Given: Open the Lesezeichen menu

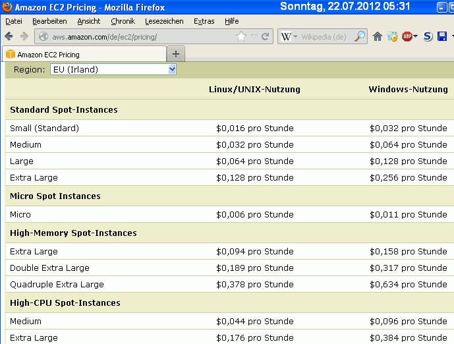Looking at the screenshot, I should 164,21.
